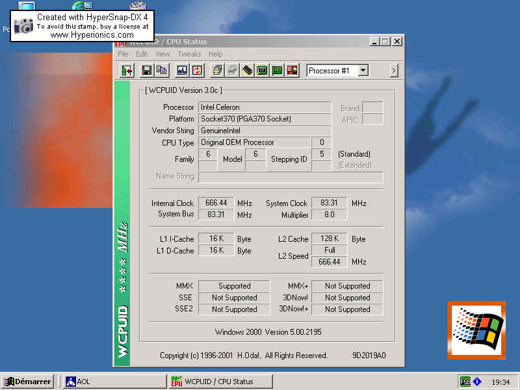Click the Stepping ID value "5"

click(x=322, y=154)
